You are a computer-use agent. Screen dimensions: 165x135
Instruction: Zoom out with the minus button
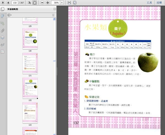tap(42, 2)
